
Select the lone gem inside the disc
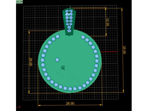click(57, 60)
